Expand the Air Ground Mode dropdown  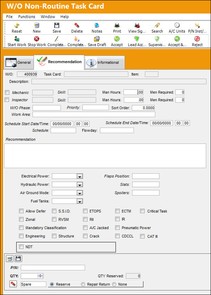[x=80, y=193]
